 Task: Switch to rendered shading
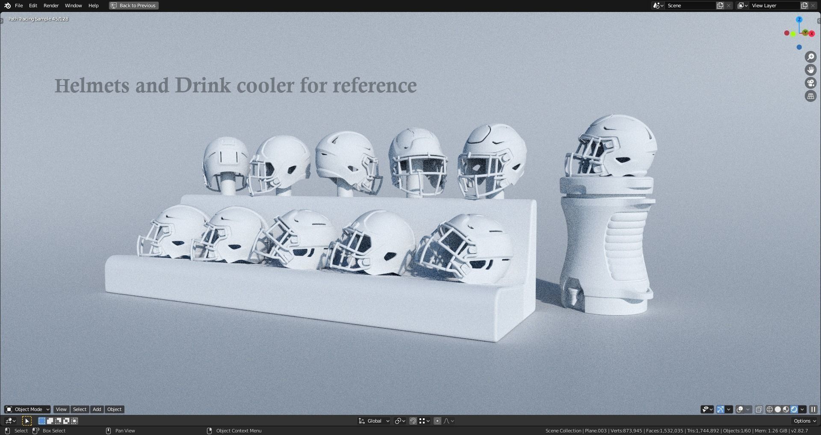[x=794, y=409]
